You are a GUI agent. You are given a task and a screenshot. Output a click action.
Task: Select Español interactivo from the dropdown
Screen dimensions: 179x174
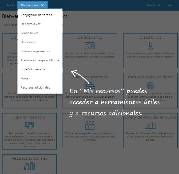34,69
